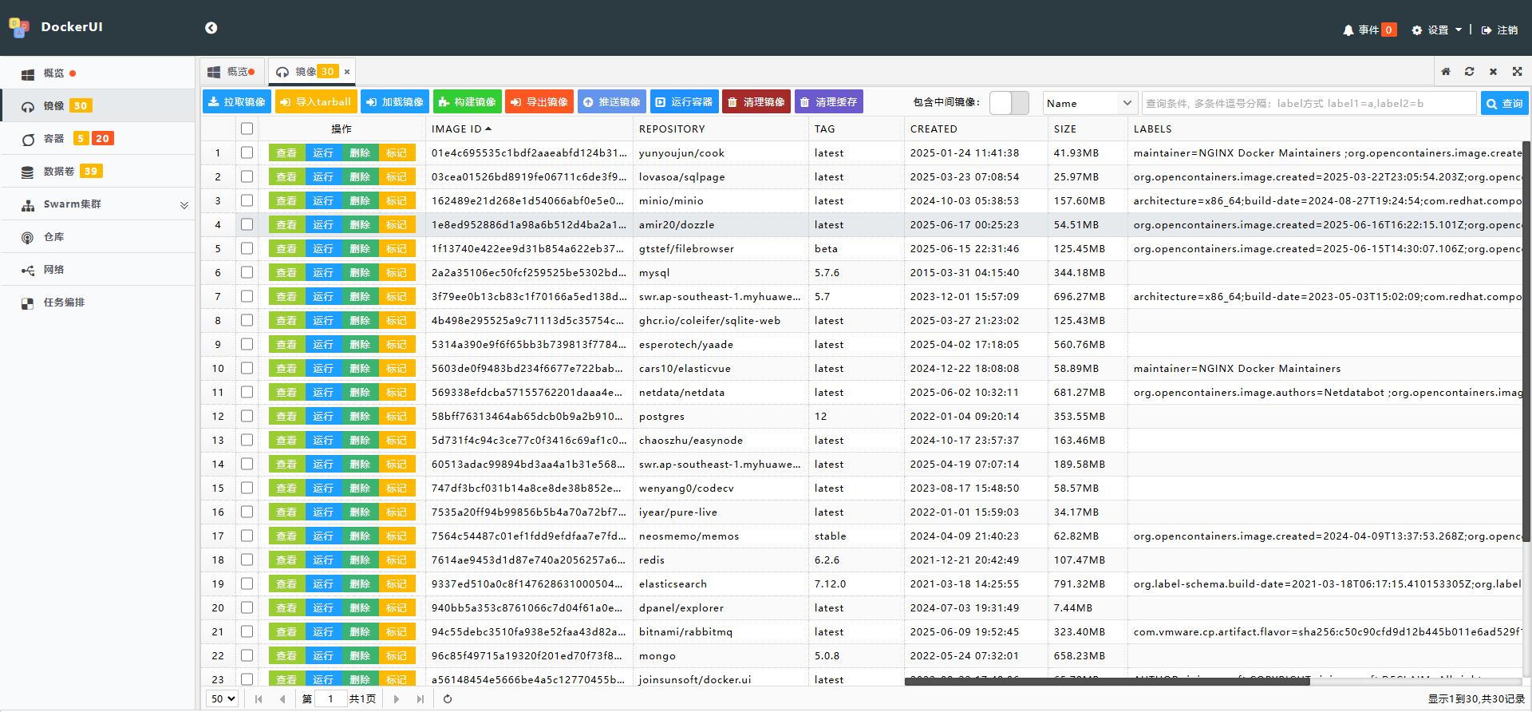Tick the checkbox for the redis row

click(x=247, y=560)
